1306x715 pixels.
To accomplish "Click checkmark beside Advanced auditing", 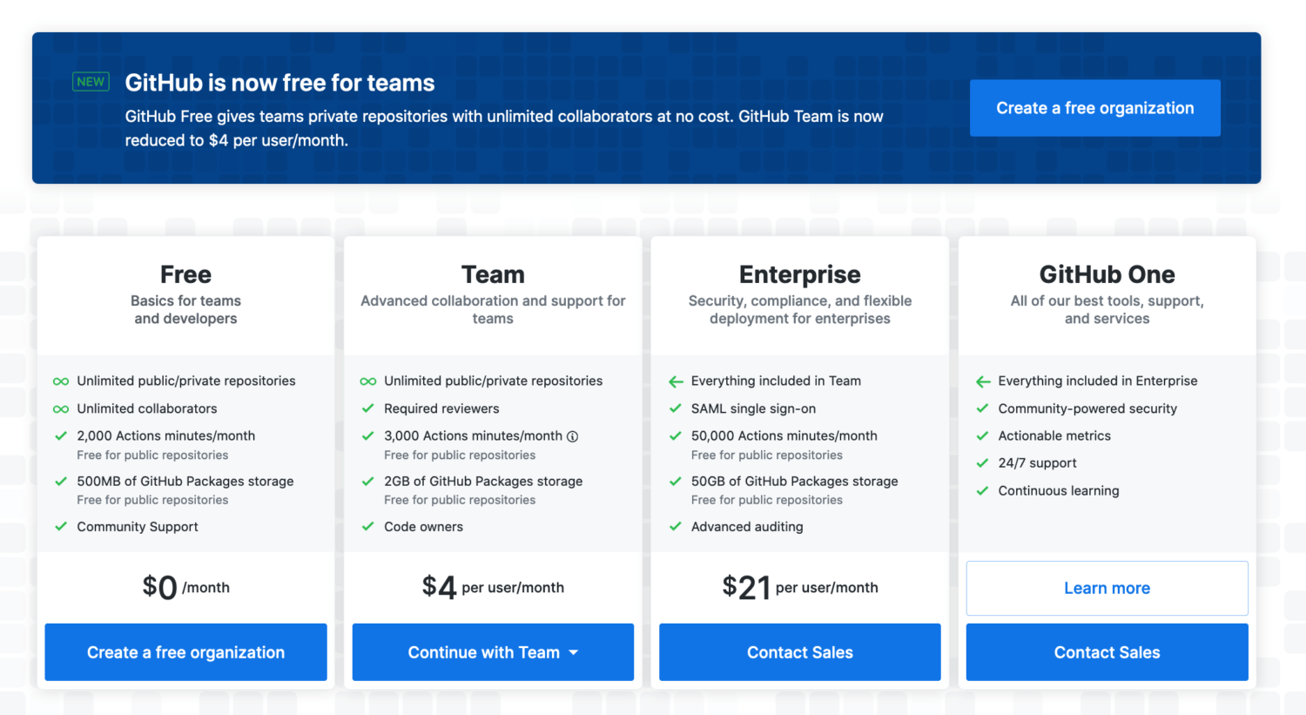I will pyautogui.click(x=676, y=526).
